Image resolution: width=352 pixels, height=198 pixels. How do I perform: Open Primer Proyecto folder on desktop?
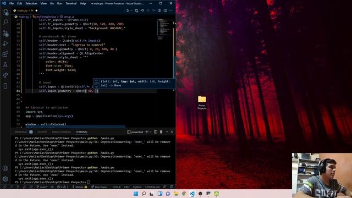click(x=202, y=102)
